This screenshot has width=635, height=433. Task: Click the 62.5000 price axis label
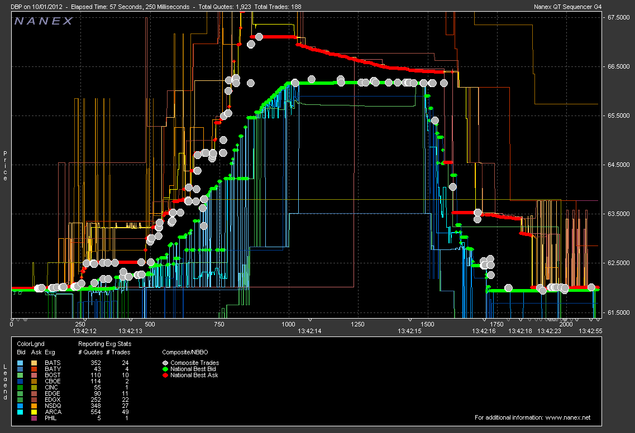[x=619, y=263]
